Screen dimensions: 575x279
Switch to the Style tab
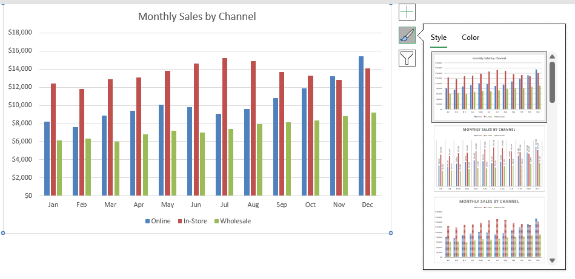pos(439,38)
